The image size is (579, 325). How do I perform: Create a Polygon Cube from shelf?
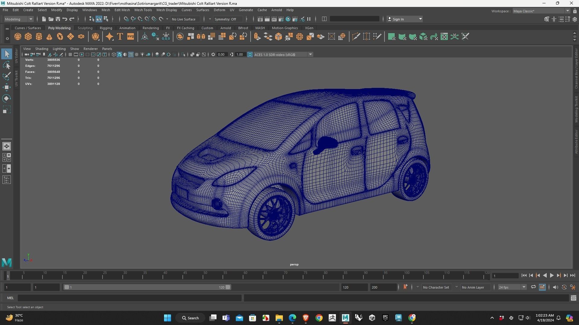click(28, 37)
